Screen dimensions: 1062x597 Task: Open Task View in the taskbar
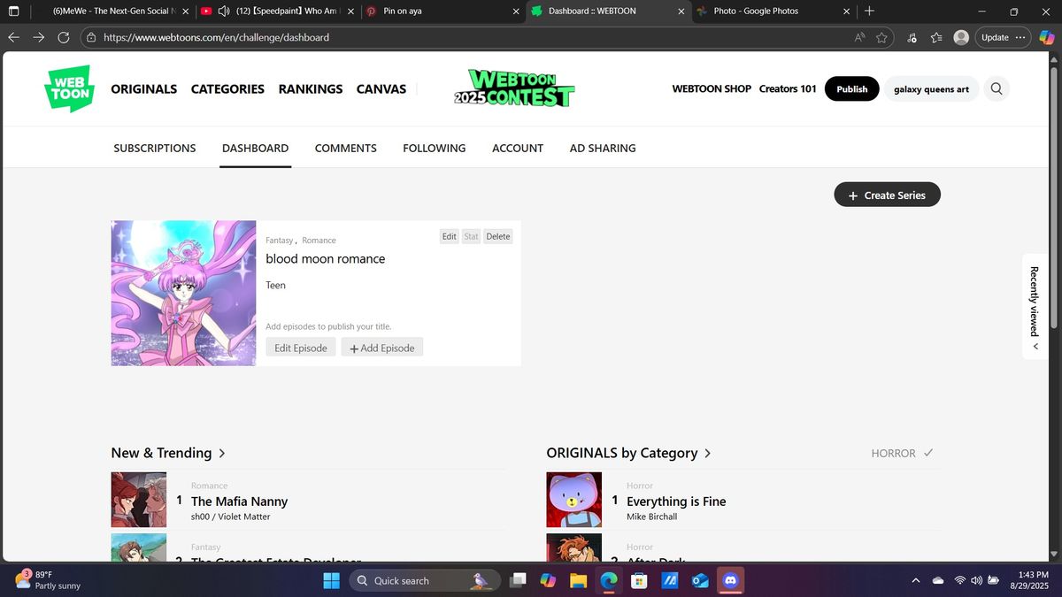click(519, 580)
